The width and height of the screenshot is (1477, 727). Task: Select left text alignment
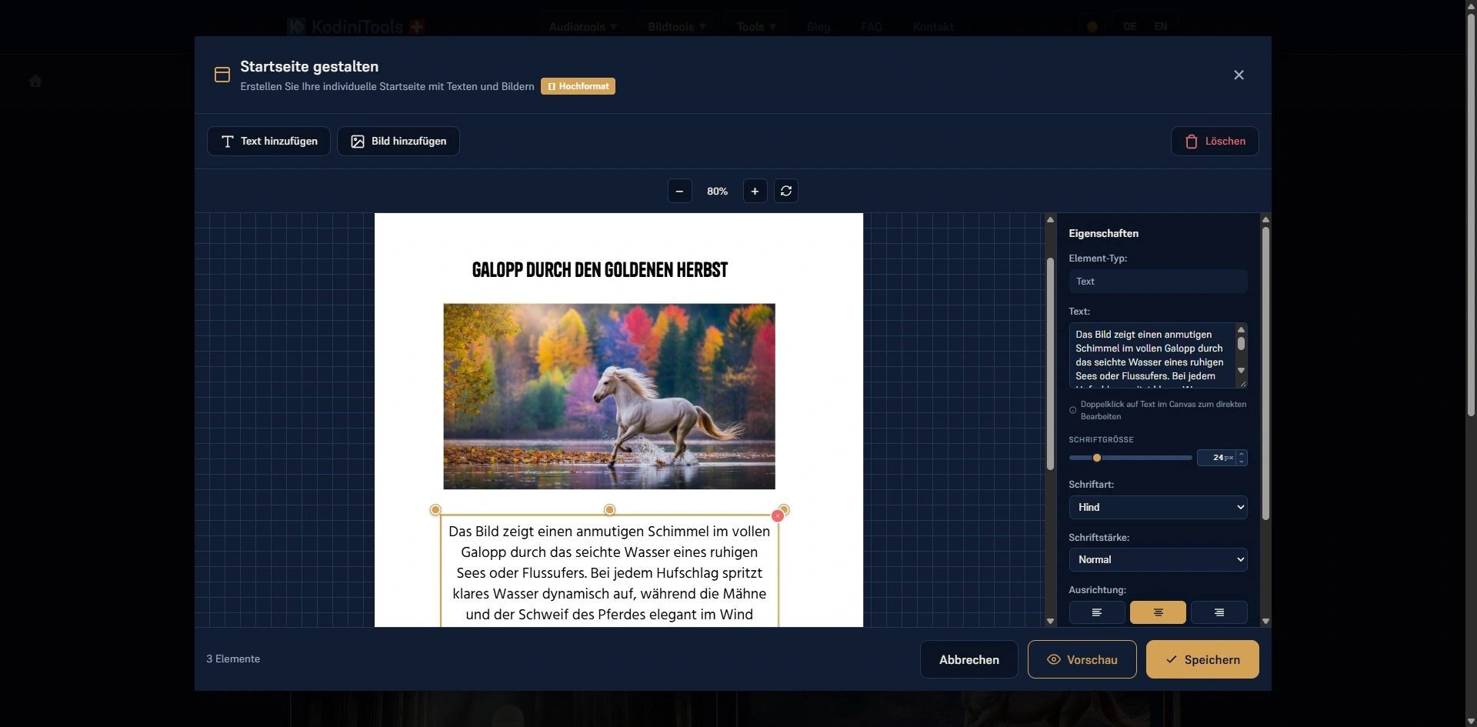pyautogui.click(x=1097, y=612)
